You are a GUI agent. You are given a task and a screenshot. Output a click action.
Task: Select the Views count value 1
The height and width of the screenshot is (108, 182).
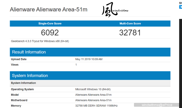(76, 65)
